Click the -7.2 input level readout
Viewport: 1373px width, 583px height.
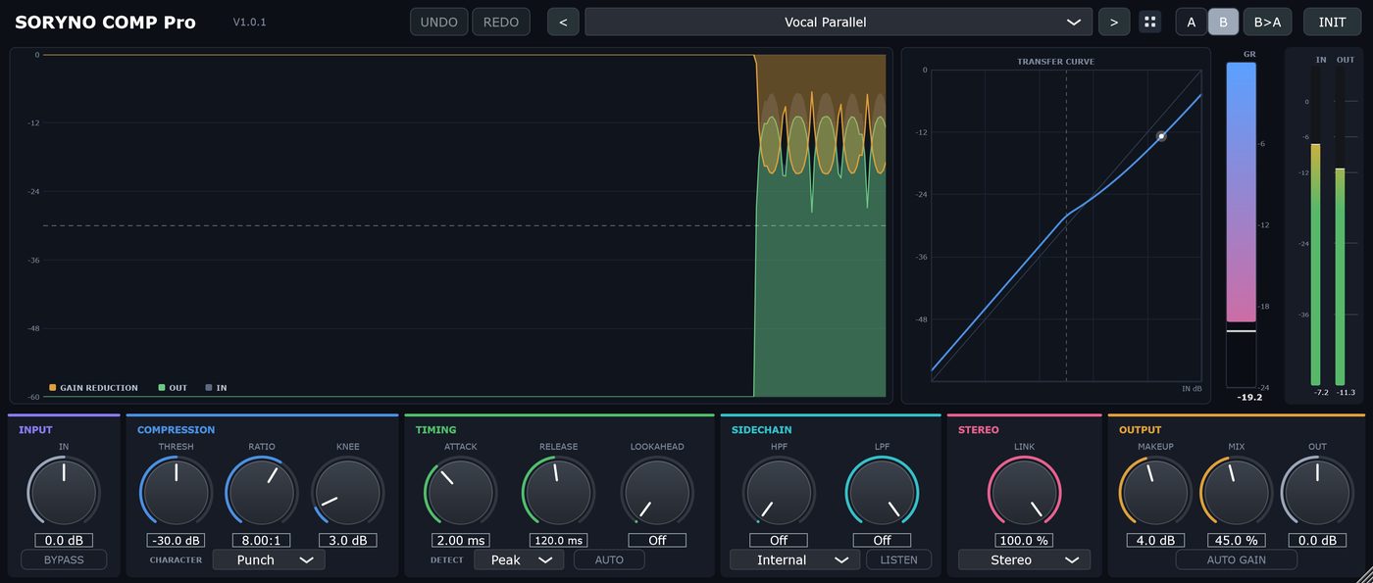1321,392
